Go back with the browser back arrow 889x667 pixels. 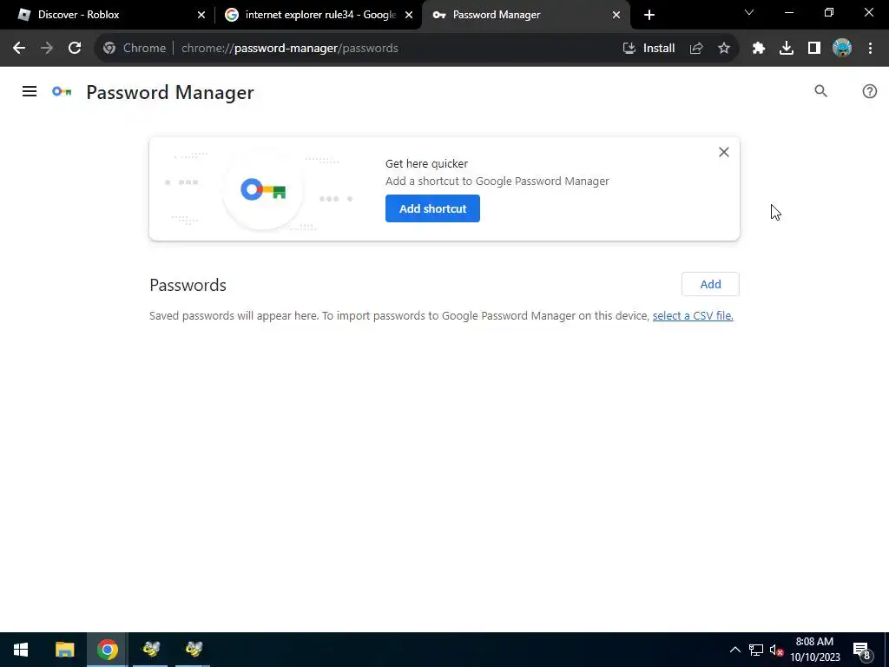(19, 49)
